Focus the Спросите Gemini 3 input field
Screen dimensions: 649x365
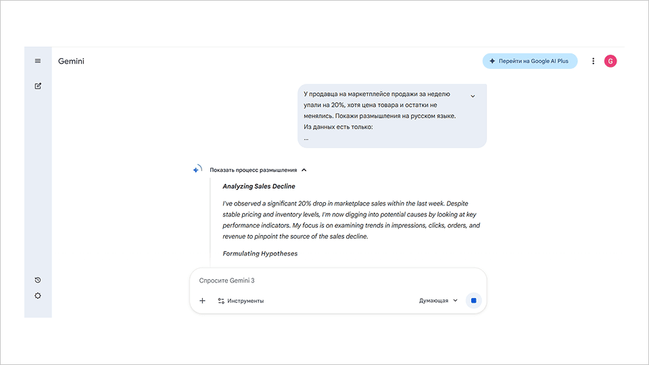pos(331,281)
